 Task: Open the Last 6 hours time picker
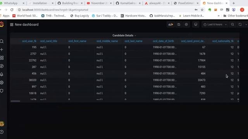(x=215, y=25)
